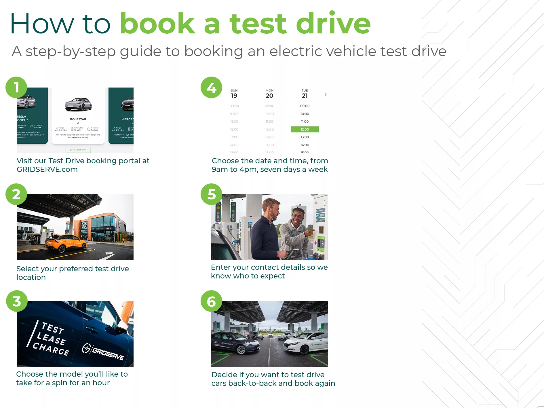The width and height of the screenshot is (544, 408).
Task: Click Polestar 2 '342 miles' range value
Action: (x=63, y=130)
